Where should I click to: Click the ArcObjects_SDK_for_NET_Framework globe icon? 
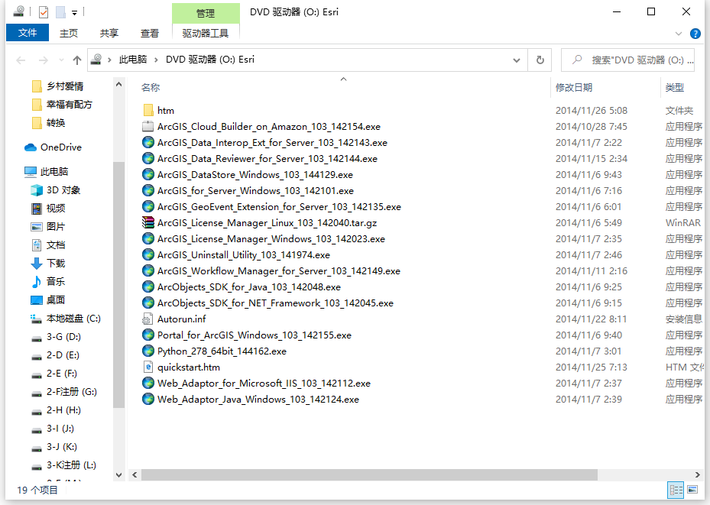(148, 303)
